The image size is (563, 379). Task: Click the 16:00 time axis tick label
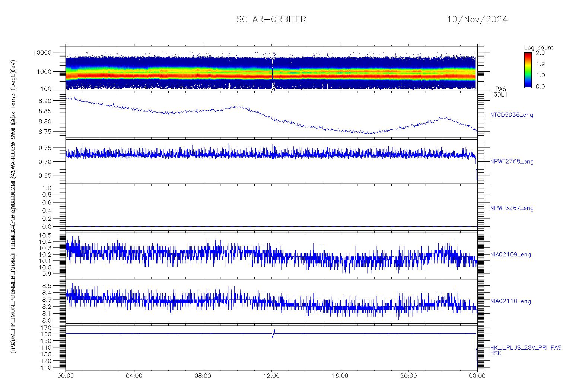coord(340,376)
